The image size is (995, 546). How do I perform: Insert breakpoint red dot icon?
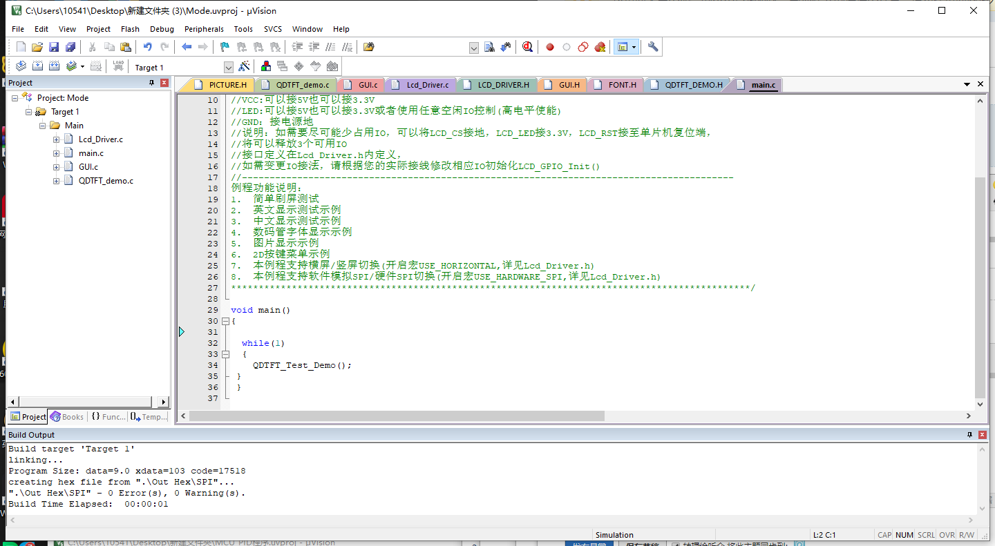point(550,47)
